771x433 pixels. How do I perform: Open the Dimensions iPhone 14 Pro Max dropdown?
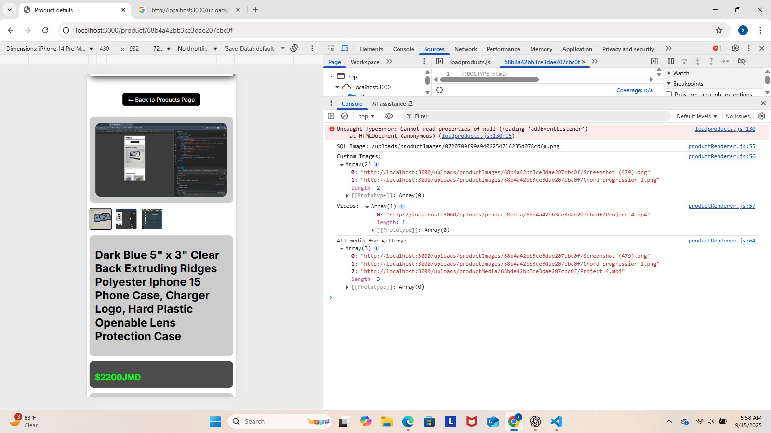click(50, 49)
